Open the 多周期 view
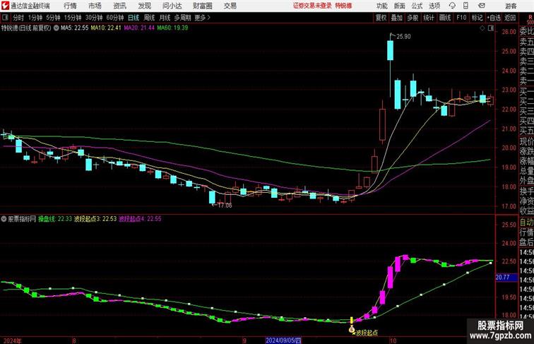The height and width of the screenshot is (344, 534). point(182,18)
